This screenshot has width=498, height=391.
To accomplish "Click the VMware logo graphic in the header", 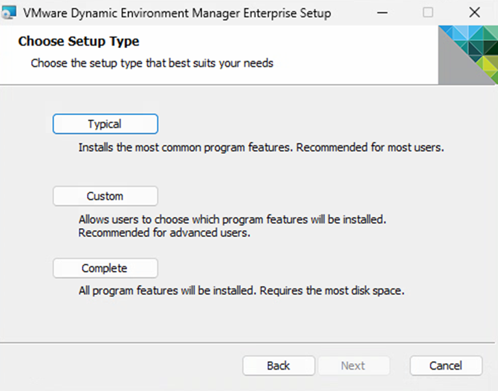I will 467,55.
